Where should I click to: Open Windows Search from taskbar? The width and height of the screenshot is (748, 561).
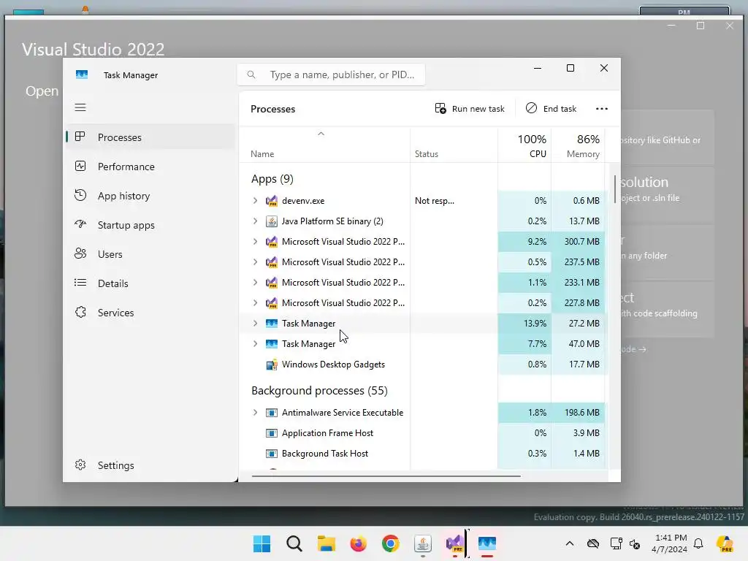click(x=294, y=543)
